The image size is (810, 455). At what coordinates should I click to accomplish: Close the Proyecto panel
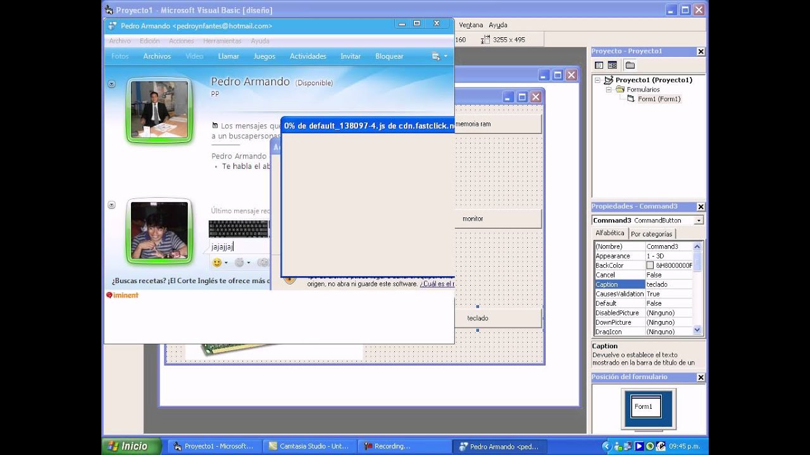click(701, 51)
